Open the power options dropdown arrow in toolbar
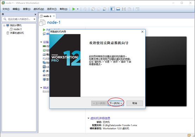The height and width of the screenshot is (137, 195). (78, 9)
